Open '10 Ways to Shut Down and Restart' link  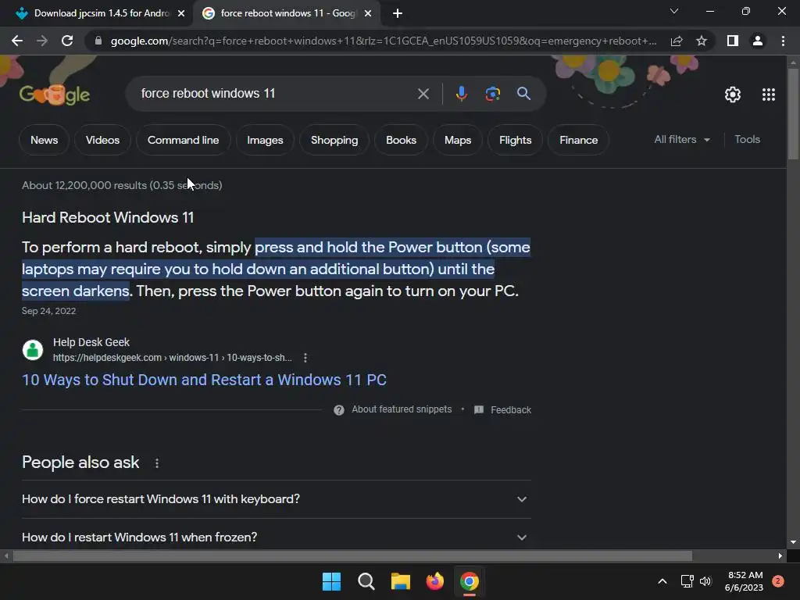click(204, 380)
